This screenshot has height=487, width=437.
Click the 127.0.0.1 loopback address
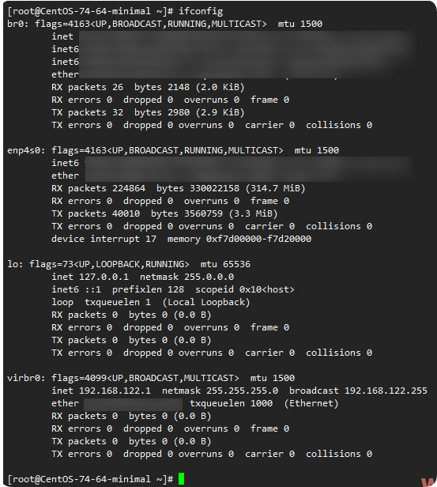[104, 277]
